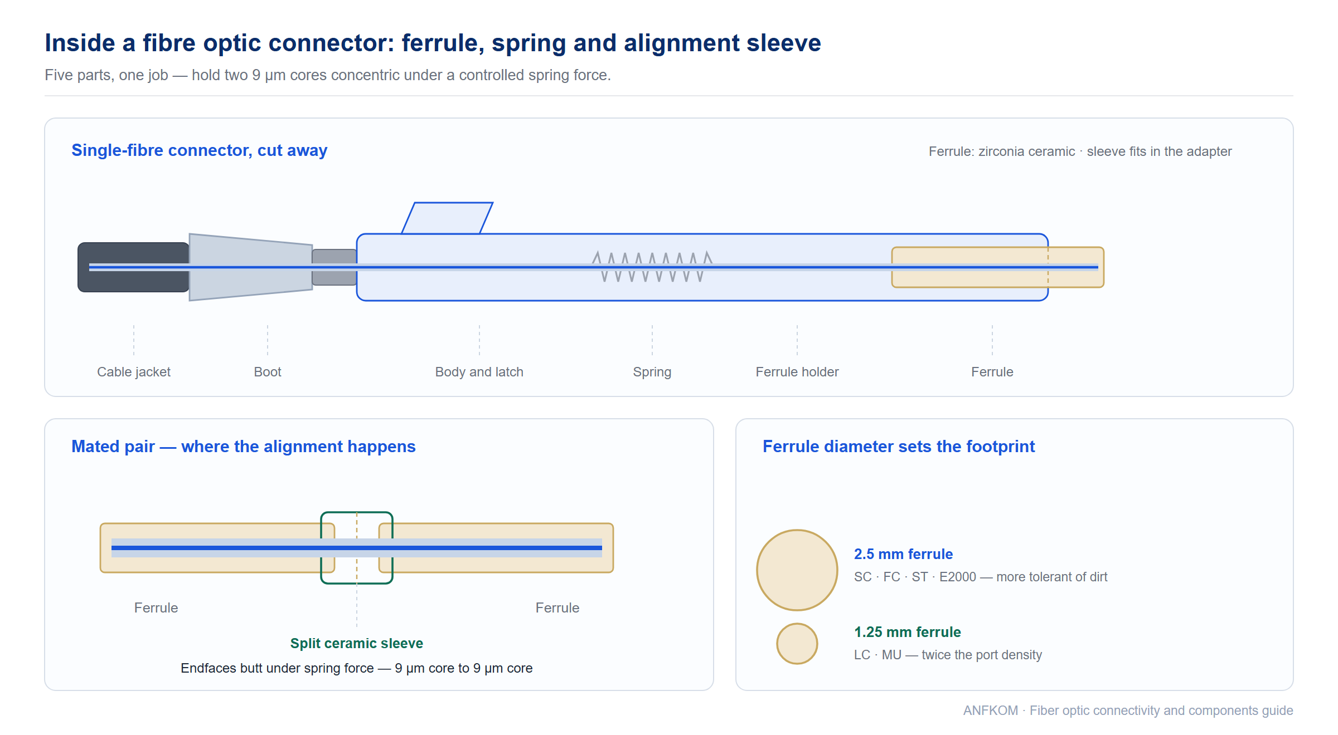The height and width of the screenshot is (735, 1338).
Task: Click the tapered grey boot shape
Action: [x=251, y=267]
